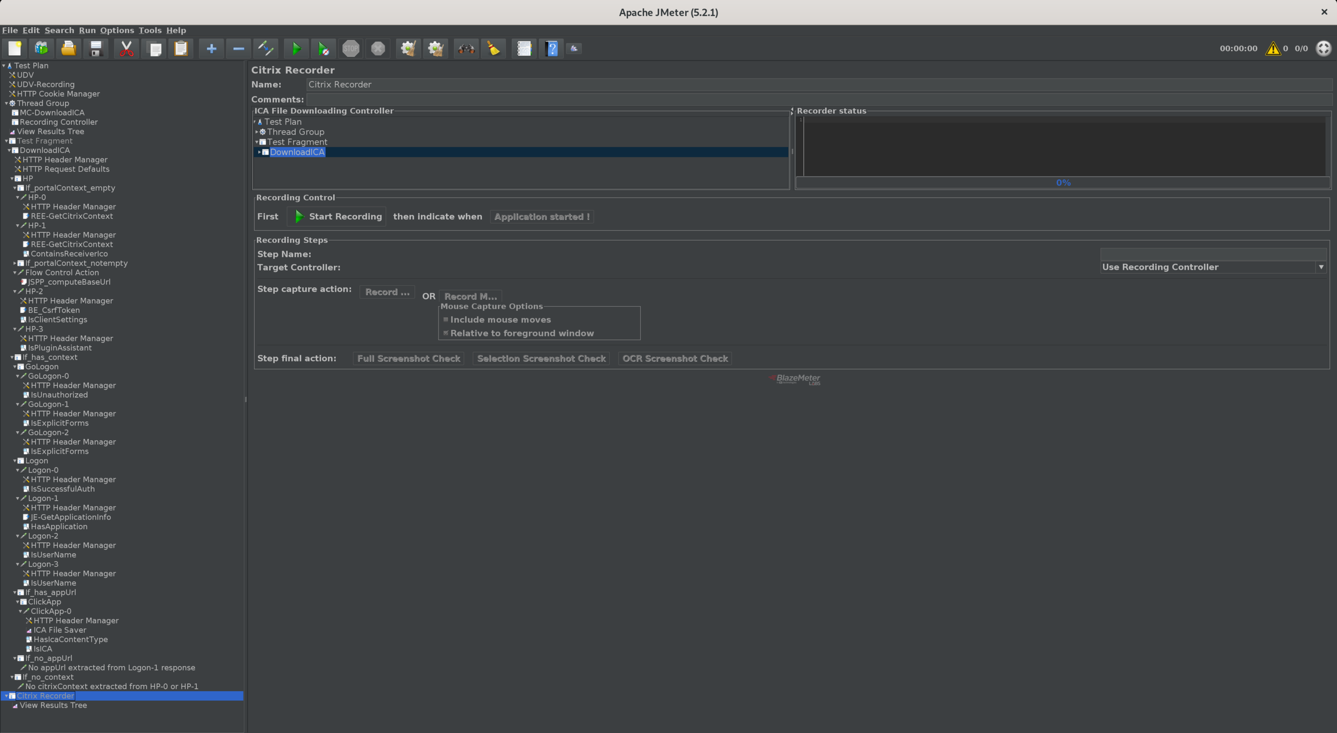Open the Search binoculars toolbar icon
The image size is (1337, 733).
coord(466,48)
